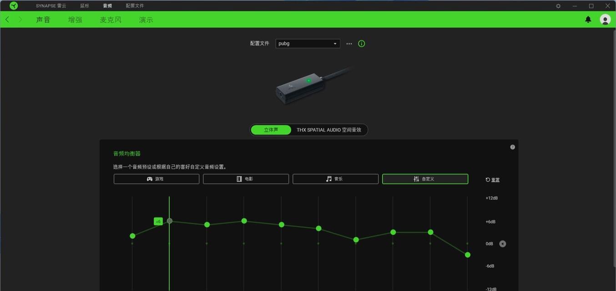This screenshot has width=616, height=291.
Task: Select the 麦克风 sub-tab
Action: (x=111, y=20)
